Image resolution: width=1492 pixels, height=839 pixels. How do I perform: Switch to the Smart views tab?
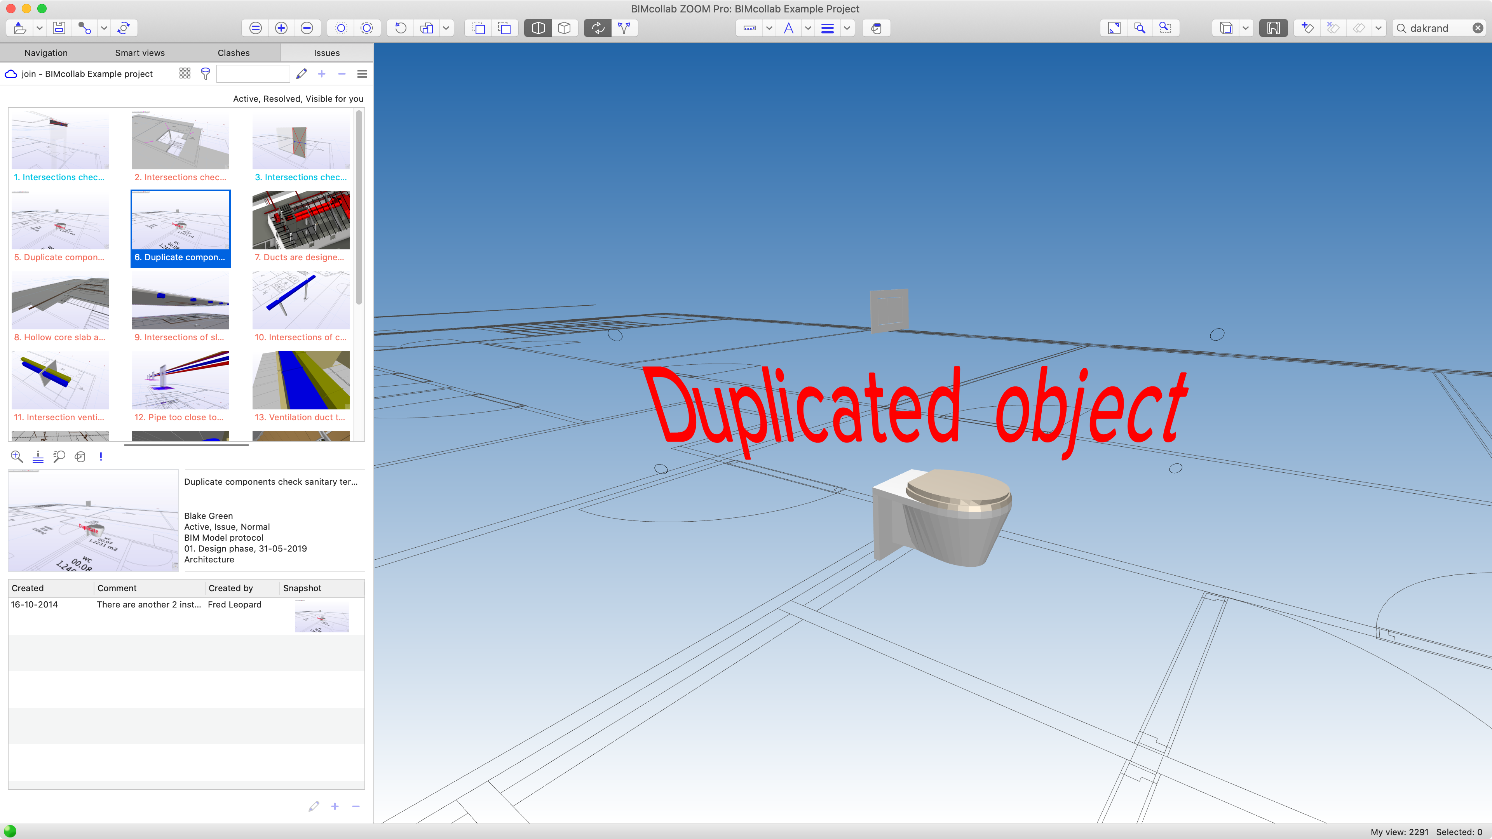coord(139,53)
